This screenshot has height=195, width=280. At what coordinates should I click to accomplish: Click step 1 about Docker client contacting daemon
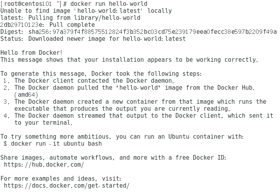(89, 81)
